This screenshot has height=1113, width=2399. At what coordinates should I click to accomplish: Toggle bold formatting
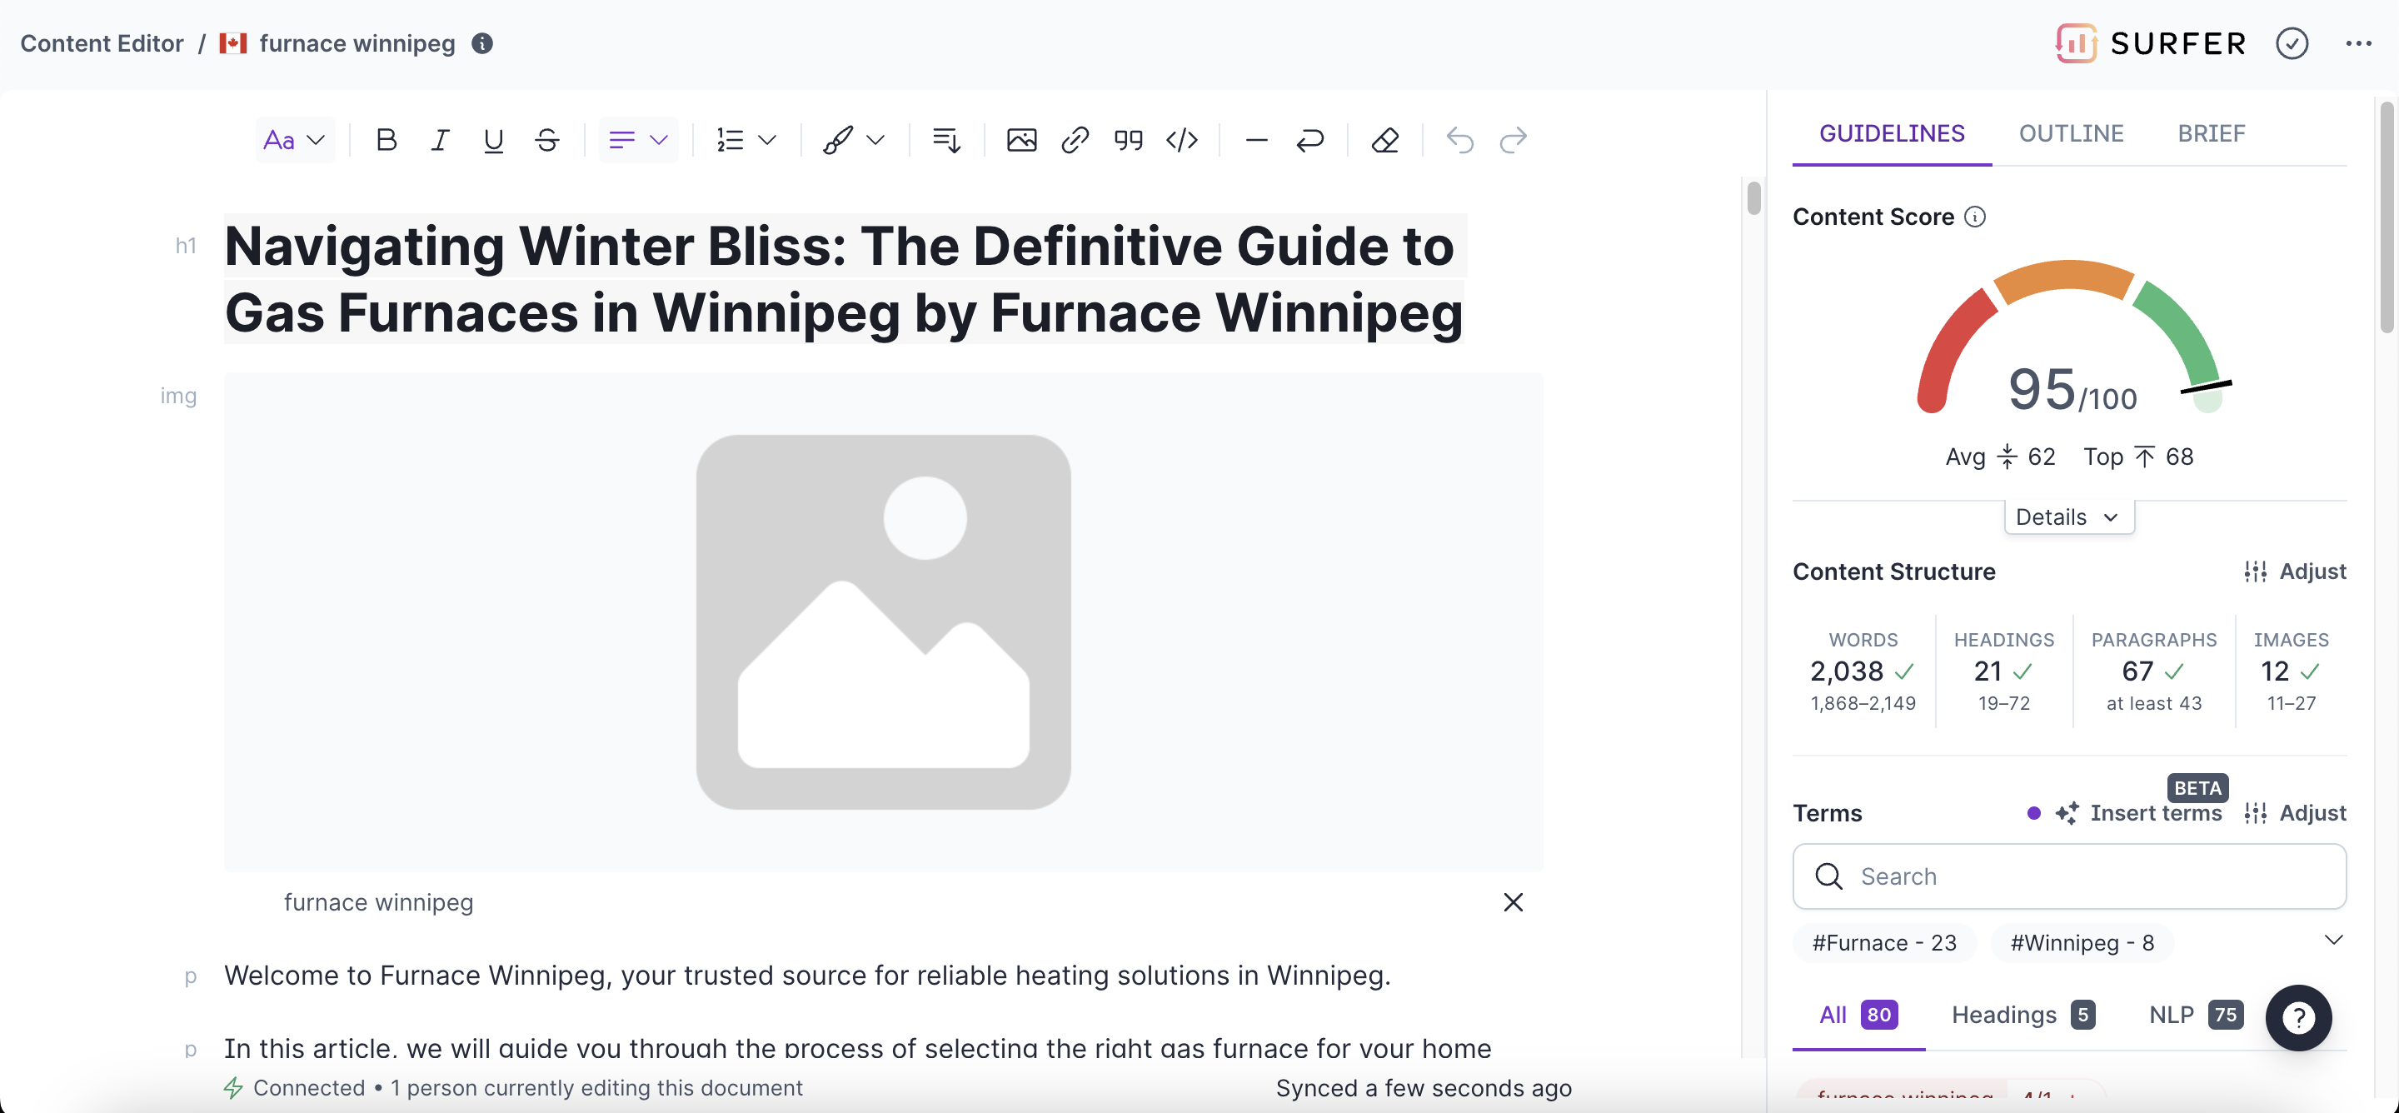(386, 141)
